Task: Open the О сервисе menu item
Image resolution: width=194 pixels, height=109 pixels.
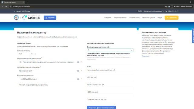Action: (108, 18)
